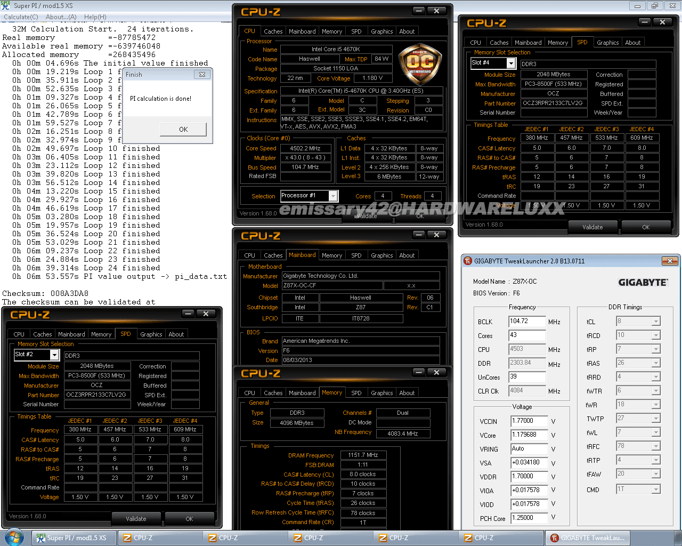Click the Core Speed value 4502.2 MHz
This screenshot has width=682, height=546.
pos(305,148)
